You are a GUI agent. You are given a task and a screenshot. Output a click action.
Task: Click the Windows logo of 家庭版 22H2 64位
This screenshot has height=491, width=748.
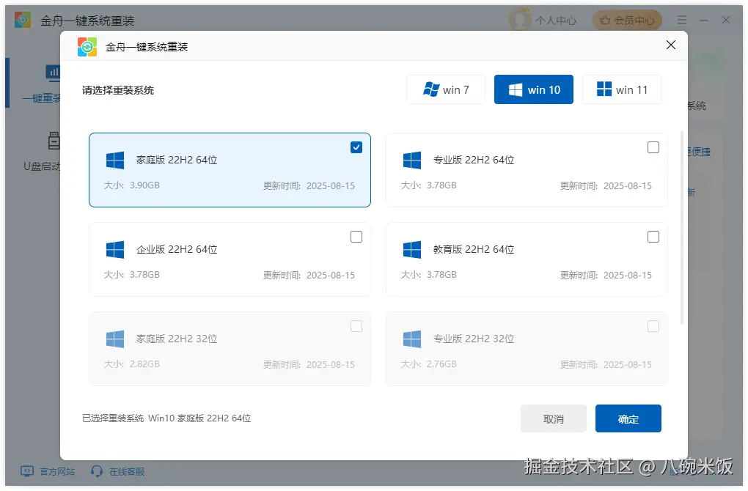(115, 160)
